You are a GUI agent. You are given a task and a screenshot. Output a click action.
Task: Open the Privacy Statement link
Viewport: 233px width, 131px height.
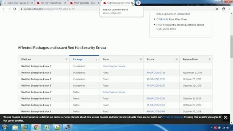click(x=172, y=117)
